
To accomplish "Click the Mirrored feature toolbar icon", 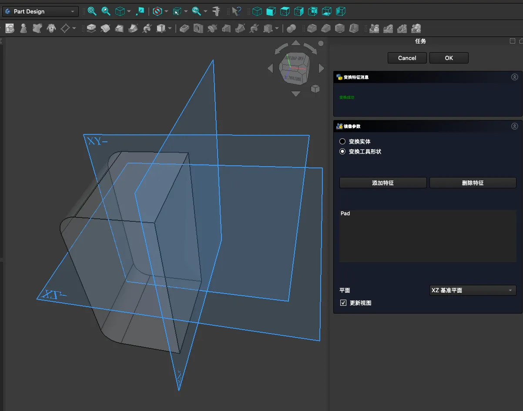I will tap(374, 29).
